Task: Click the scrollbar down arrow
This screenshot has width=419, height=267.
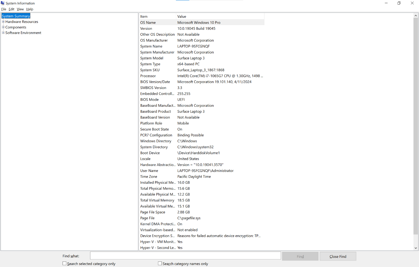Action: point(416,248)
